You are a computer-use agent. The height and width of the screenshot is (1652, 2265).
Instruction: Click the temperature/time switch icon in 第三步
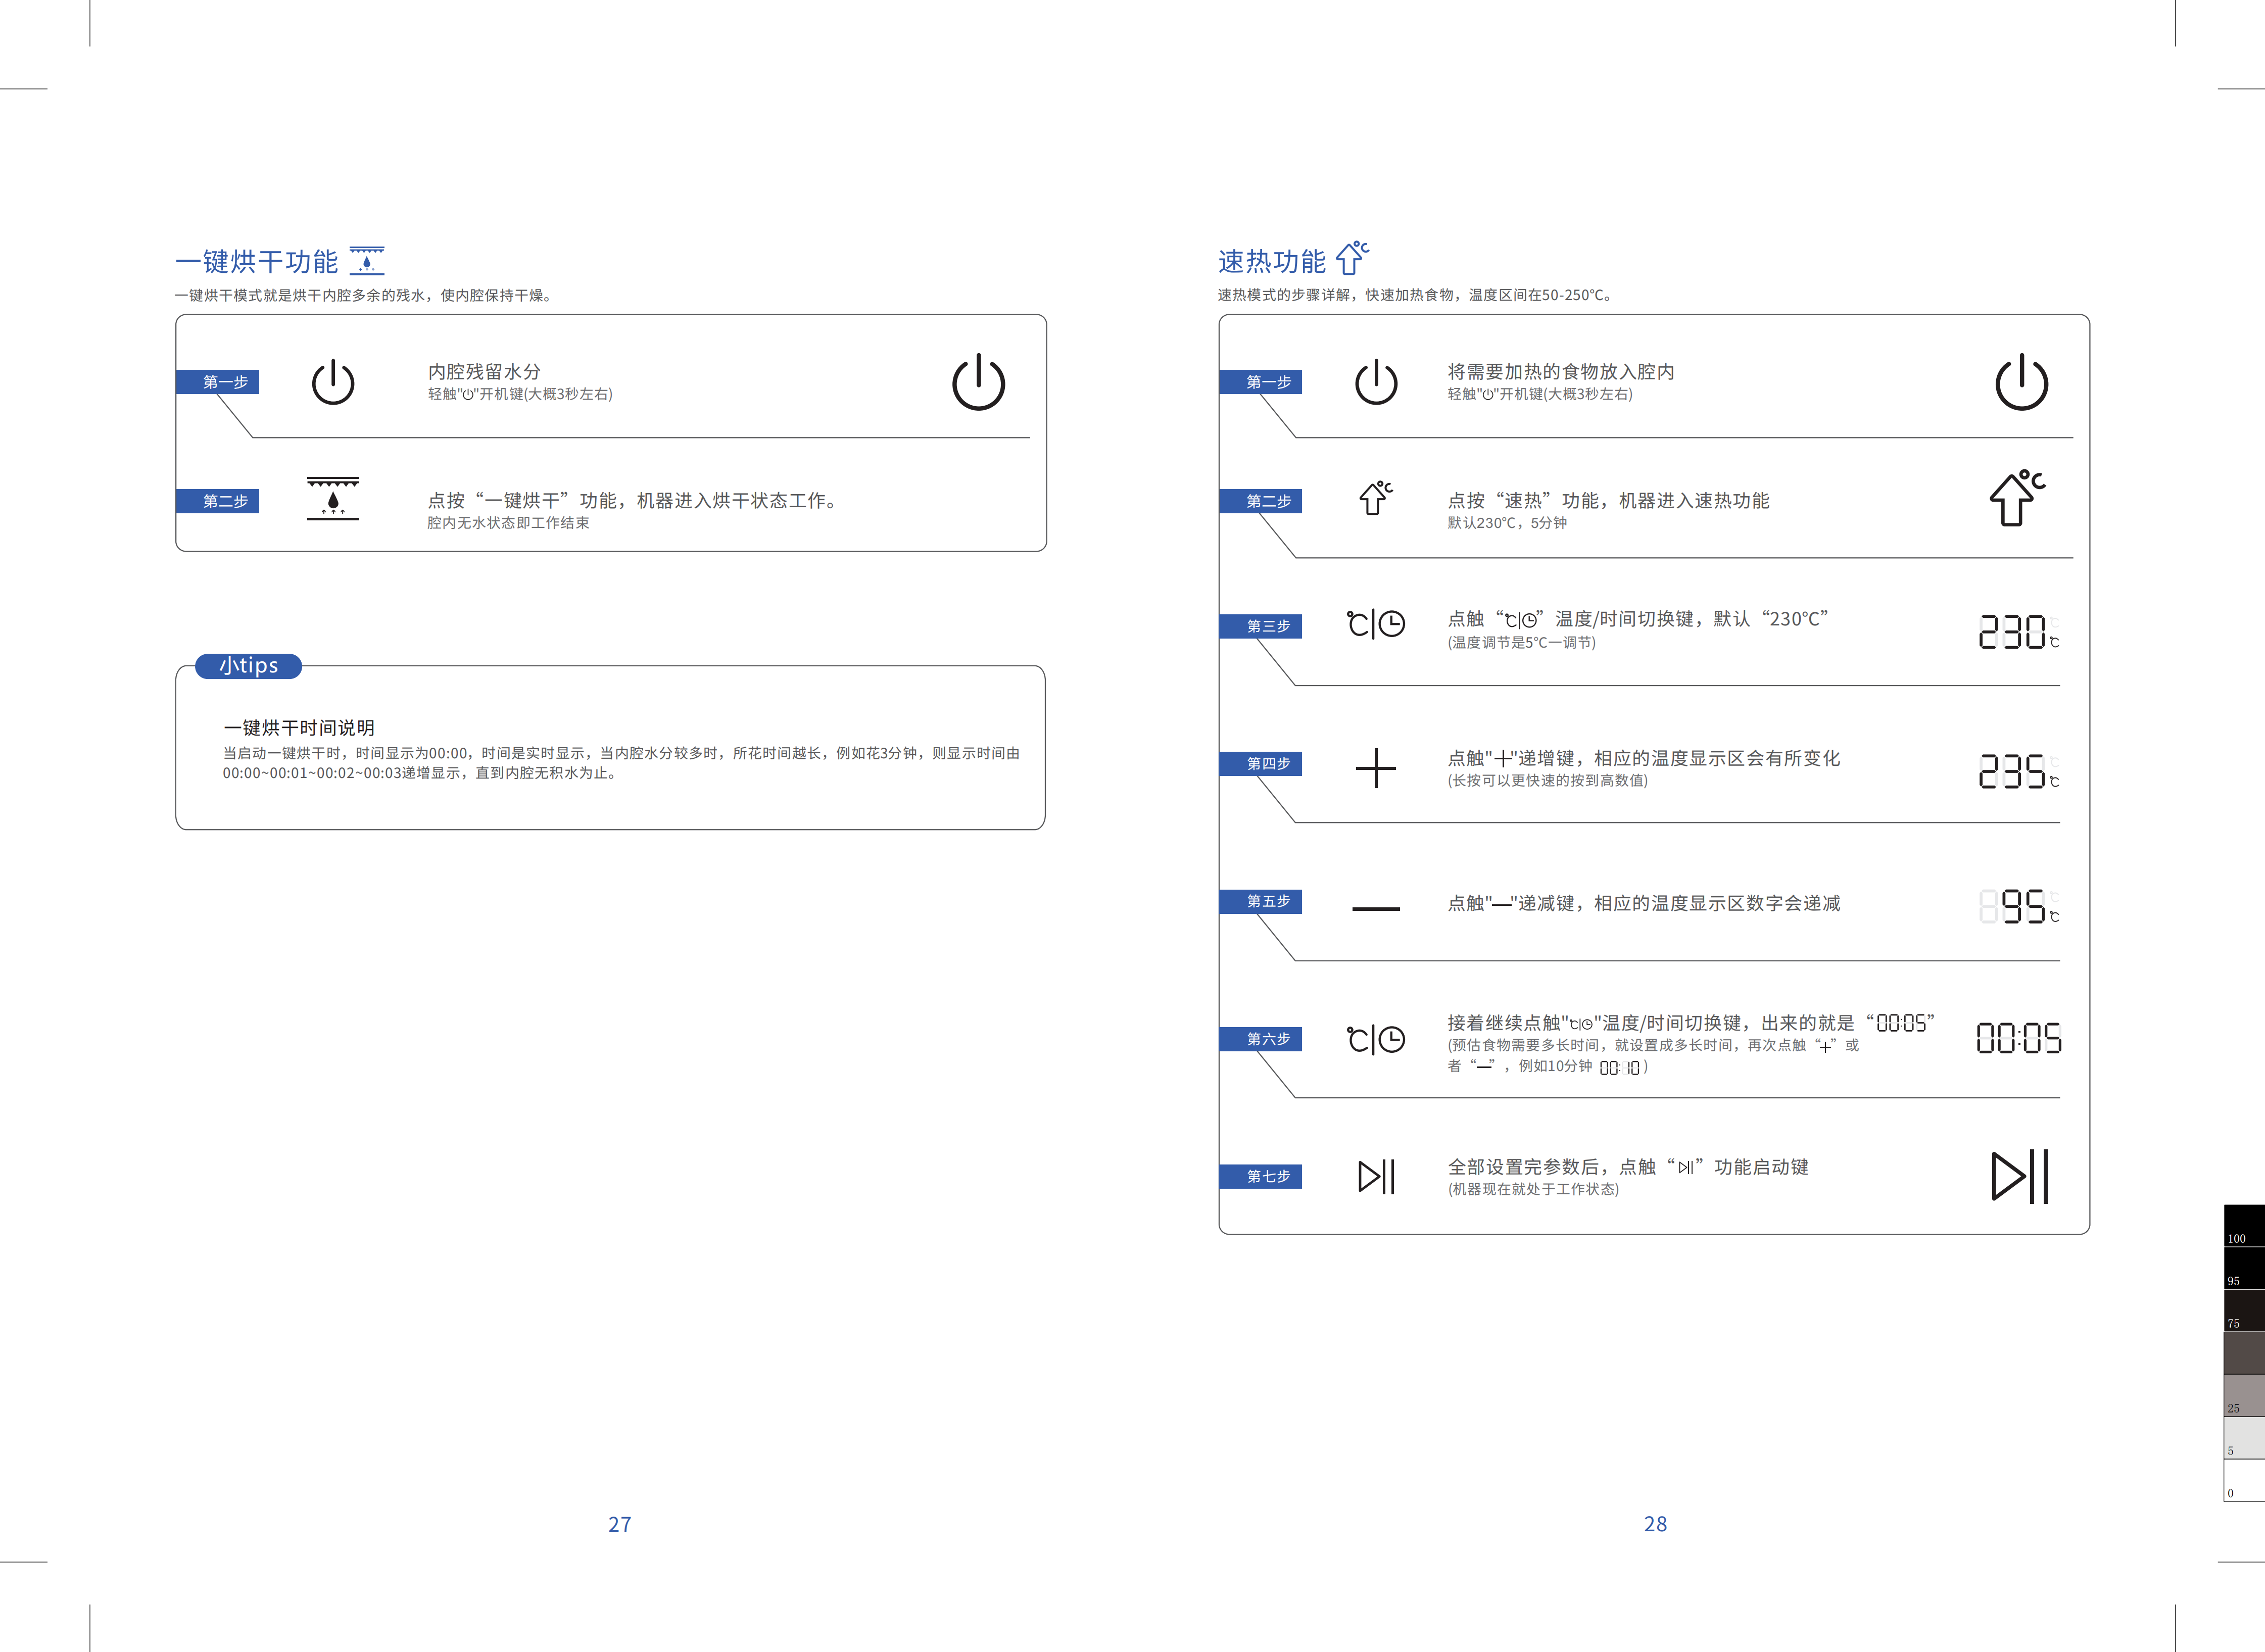click(x=1375, y=624)
